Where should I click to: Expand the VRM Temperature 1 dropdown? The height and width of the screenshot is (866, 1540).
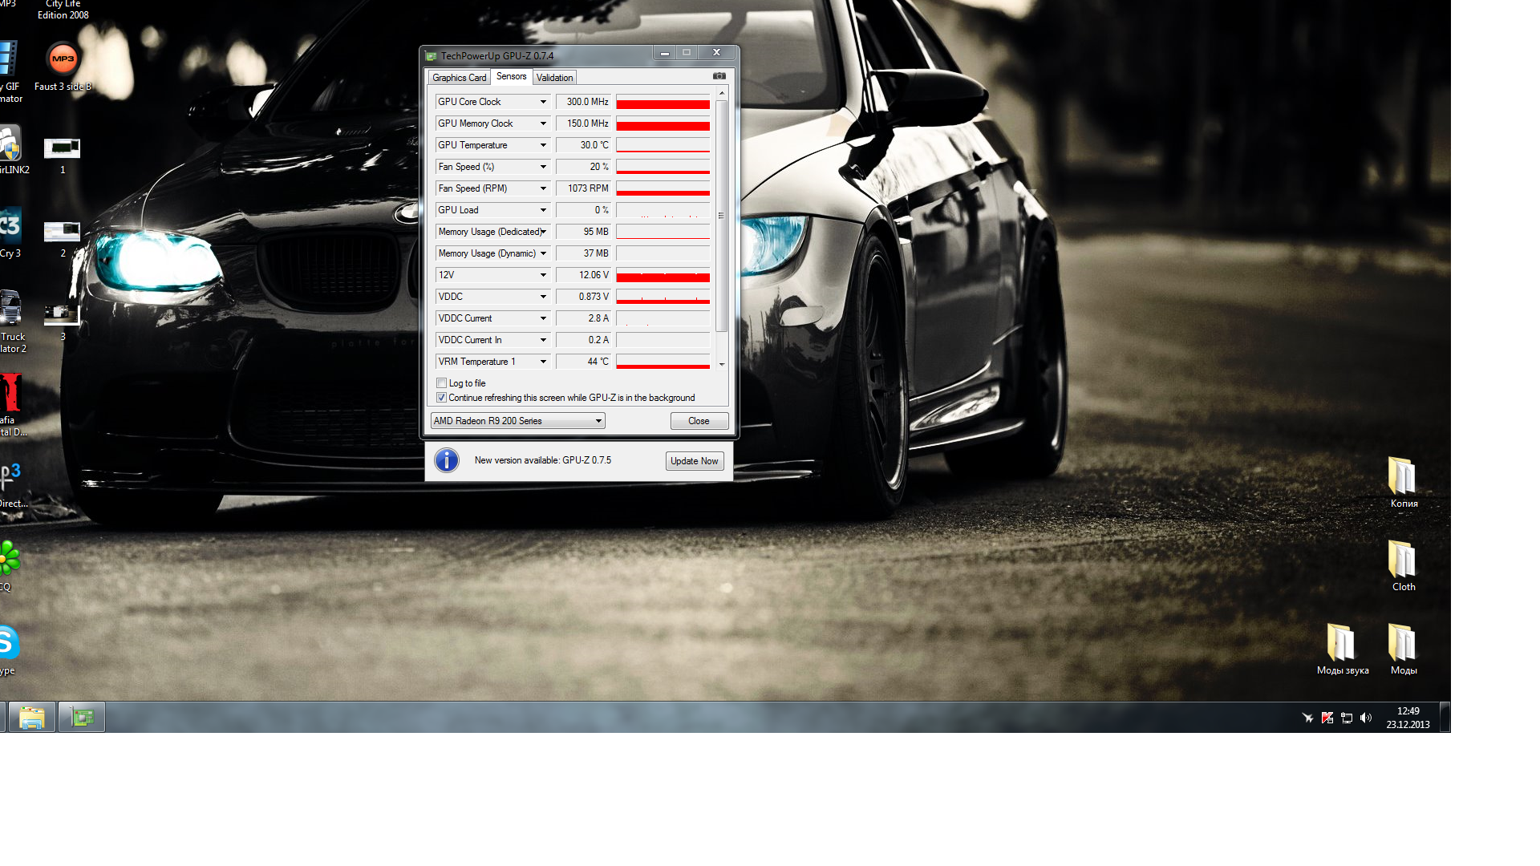(x=543, y=362)
